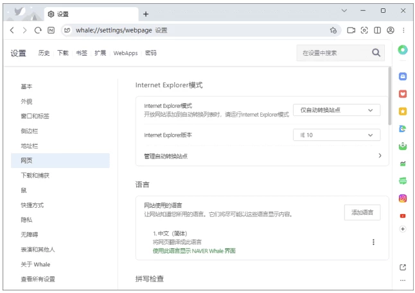Click the bookmark star icon in address bar
This screenshot has height=293, width=415.
click(333, 30)
